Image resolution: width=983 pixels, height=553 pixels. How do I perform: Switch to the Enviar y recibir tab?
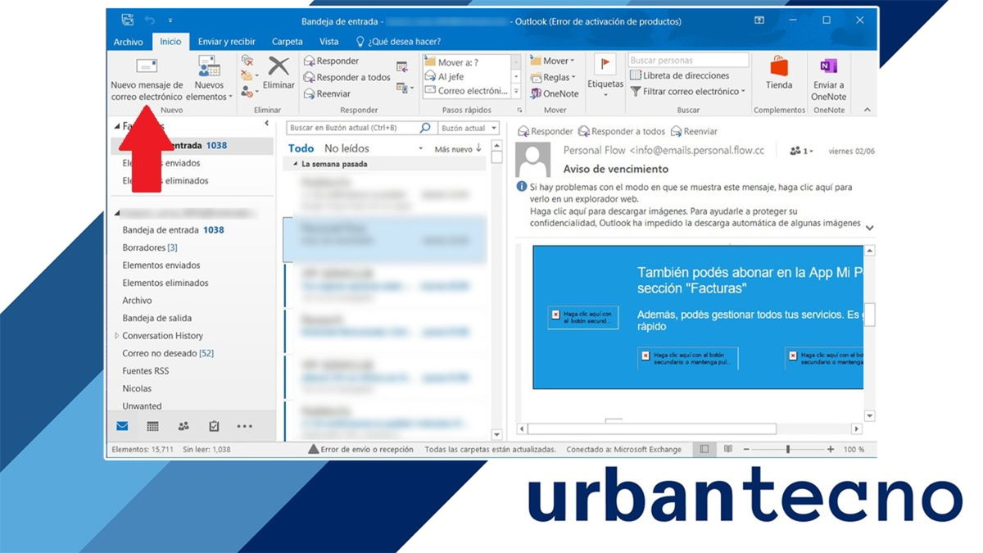click(x=225, y=41)
